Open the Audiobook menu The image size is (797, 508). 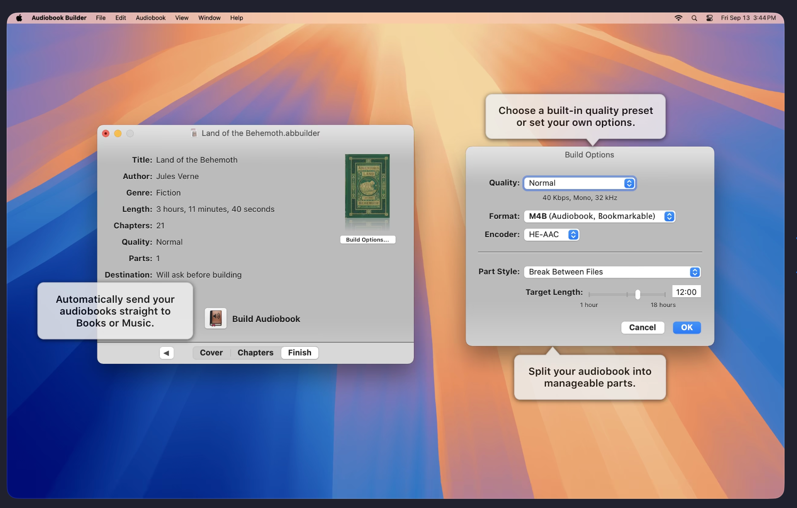[x=150, y=18]
